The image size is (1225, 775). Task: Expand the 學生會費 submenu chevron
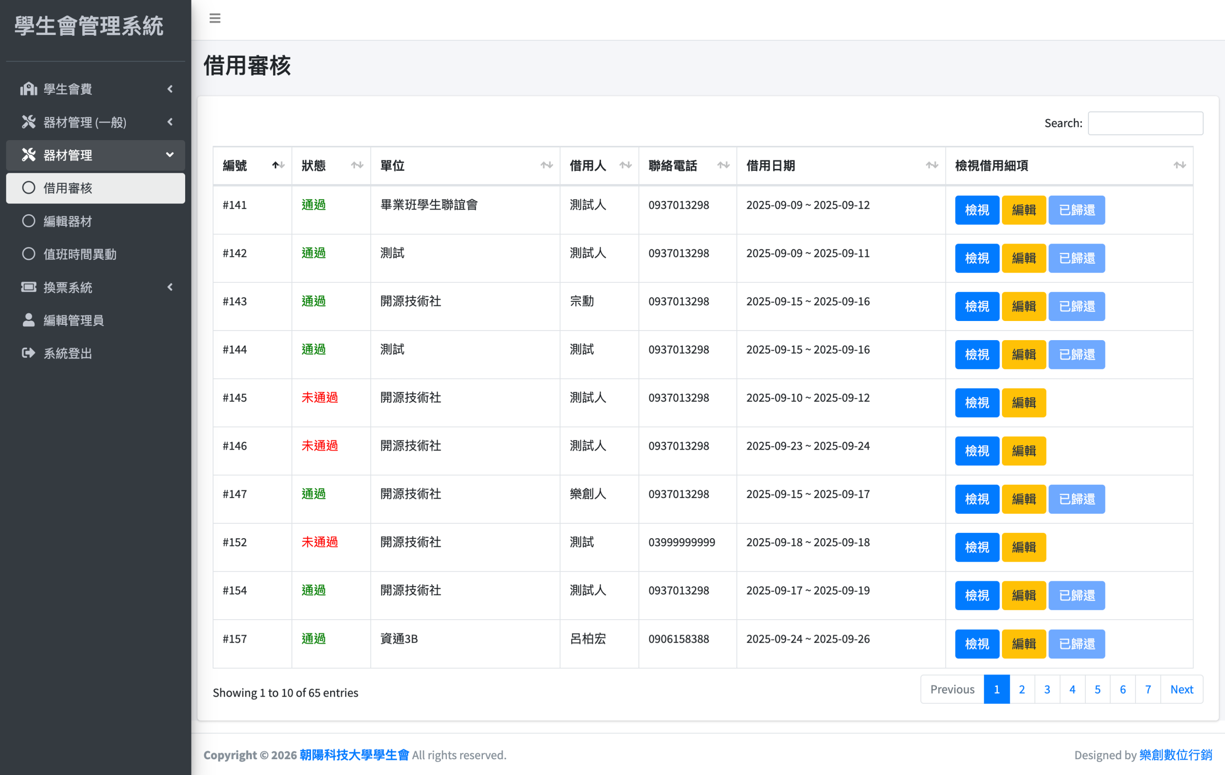click(170, 89)
